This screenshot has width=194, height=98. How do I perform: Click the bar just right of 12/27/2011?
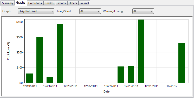pyautogui.click(x=121, y=75)
